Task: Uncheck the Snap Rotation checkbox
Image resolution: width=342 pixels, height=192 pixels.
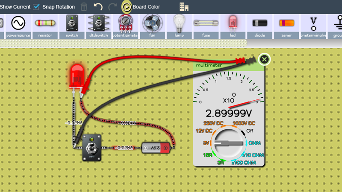Action: [37, 7]
